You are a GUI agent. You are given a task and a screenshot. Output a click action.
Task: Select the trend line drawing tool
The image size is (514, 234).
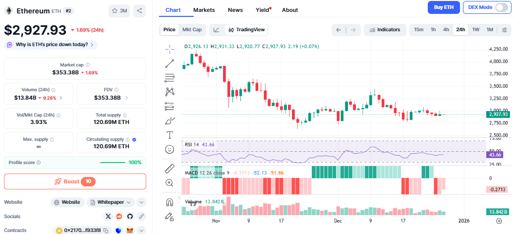point(170,63)
